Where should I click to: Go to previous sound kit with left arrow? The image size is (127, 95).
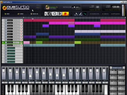(111, 68)
